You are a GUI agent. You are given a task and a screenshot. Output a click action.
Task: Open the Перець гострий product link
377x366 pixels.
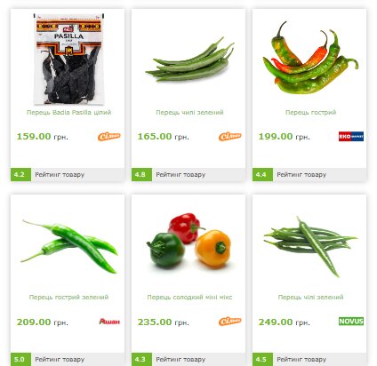(x=310, y=113)
